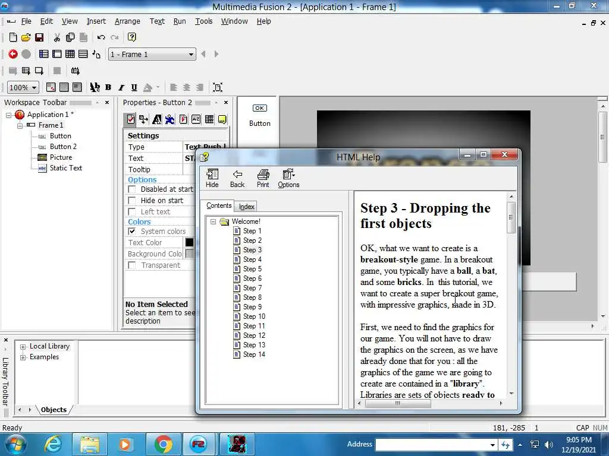Screen dimensions: 609x456
Task: Toggle Underline text formatting
Action: click(x=134, y=87)
